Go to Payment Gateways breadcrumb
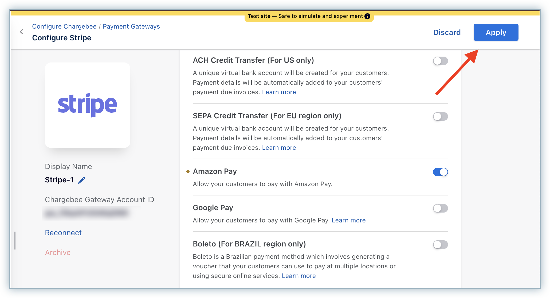This screenshot has height=298, width=550. pos(131,26)
